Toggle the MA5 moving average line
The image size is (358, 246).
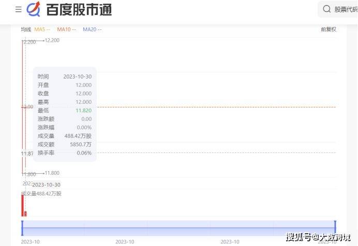pos(42,29)
